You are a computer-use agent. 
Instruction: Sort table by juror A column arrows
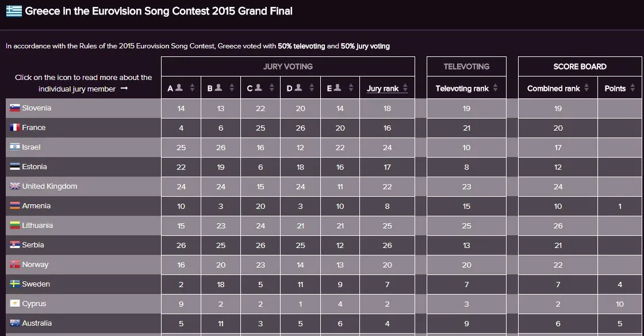coord(192,87)
